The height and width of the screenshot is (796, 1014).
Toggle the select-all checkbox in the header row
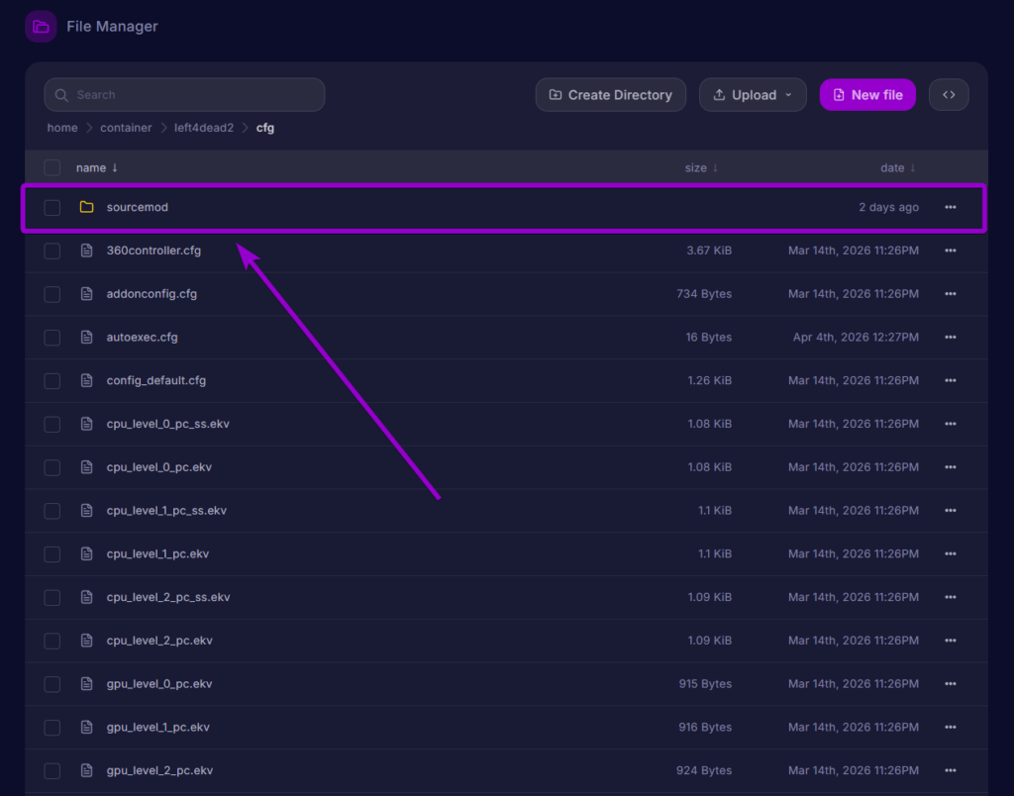click(x=51, y=167)
